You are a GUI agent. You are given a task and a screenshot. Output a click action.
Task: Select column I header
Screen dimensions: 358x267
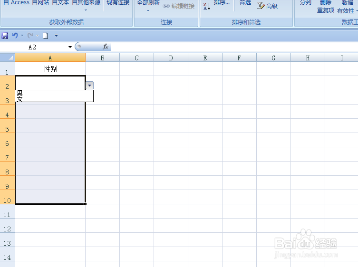(x=342, y=58)
